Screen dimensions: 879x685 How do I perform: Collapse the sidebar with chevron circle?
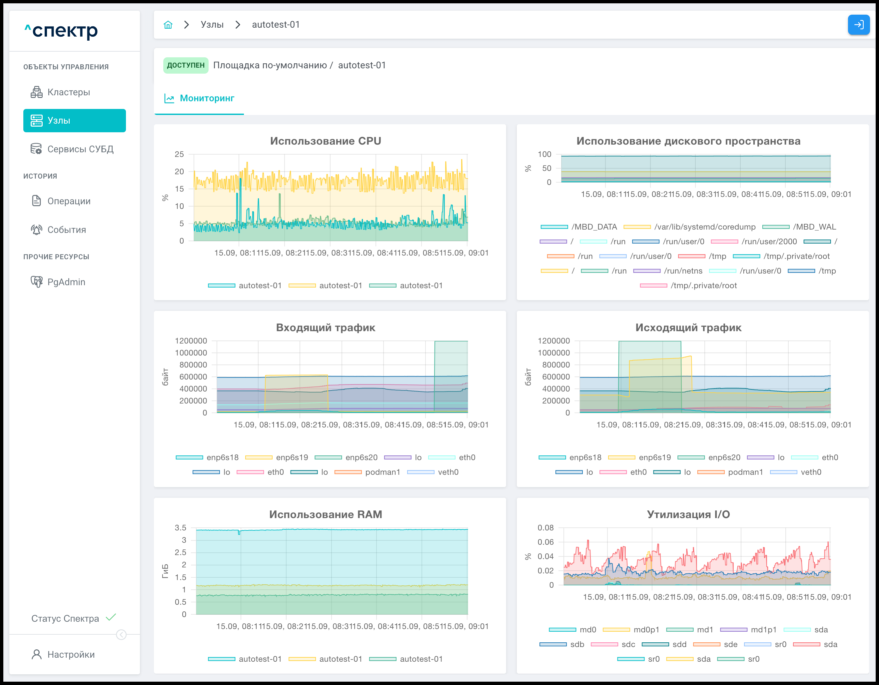(121, 635)
